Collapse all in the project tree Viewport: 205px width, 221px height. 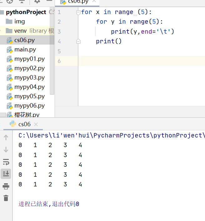(22, 2)
